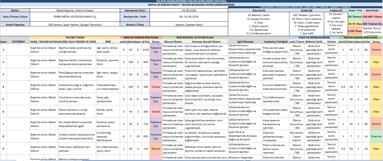Click the 'Bölüm' label cell
The height and width of the screenshot is (161, 383).
(15, 10)
